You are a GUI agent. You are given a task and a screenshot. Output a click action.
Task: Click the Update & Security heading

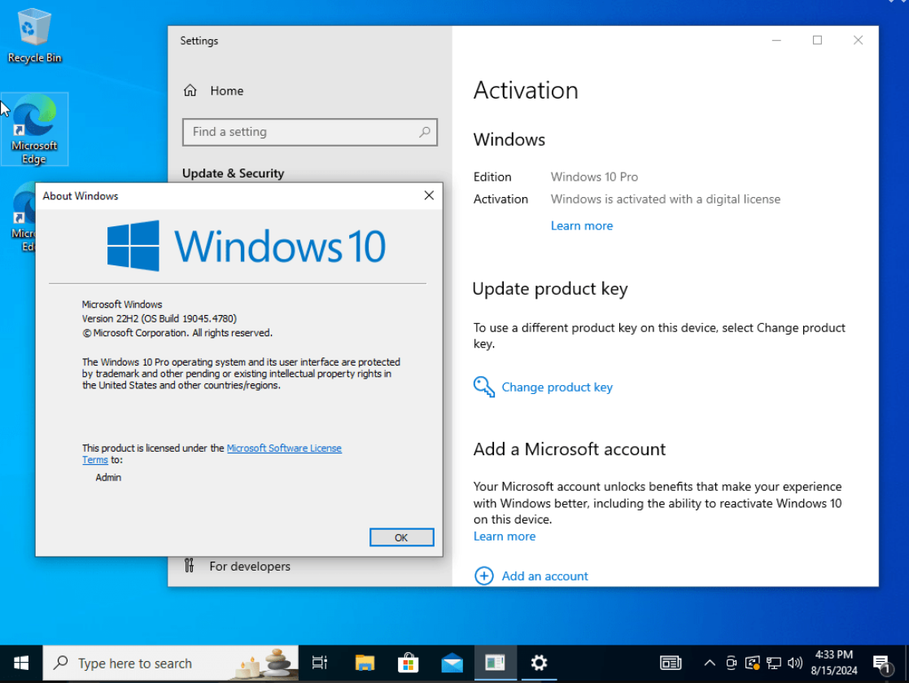(x=233, y=173)
